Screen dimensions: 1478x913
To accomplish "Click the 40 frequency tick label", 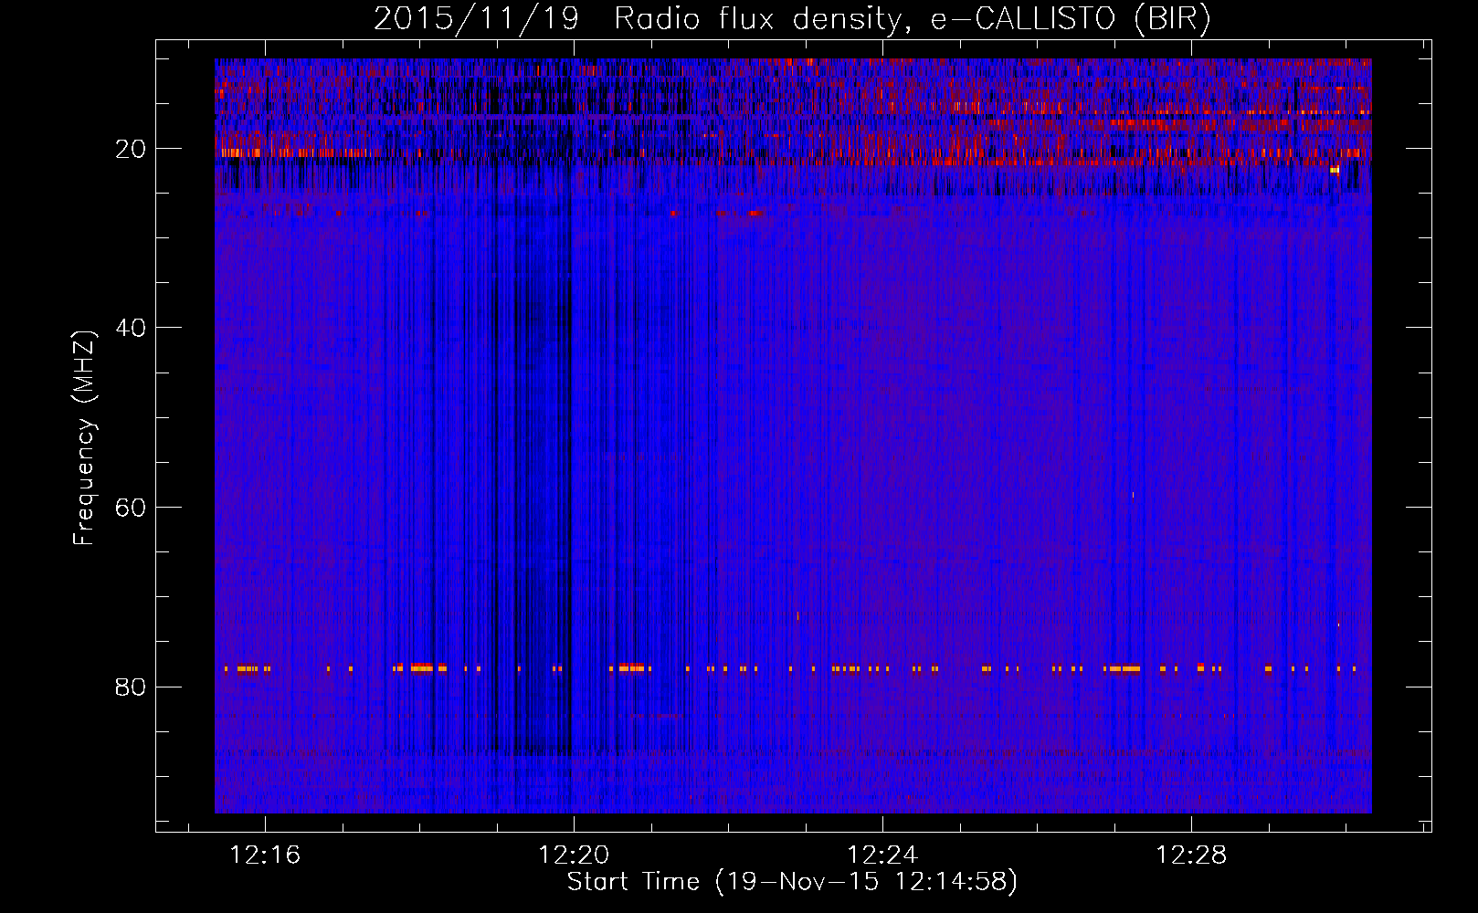I will pos(131,328).
